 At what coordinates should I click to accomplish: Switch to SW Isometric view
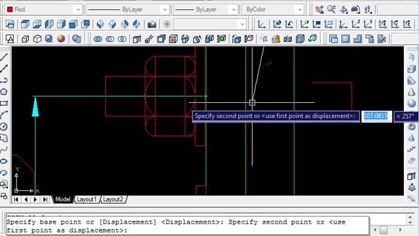tap(100, 24)
